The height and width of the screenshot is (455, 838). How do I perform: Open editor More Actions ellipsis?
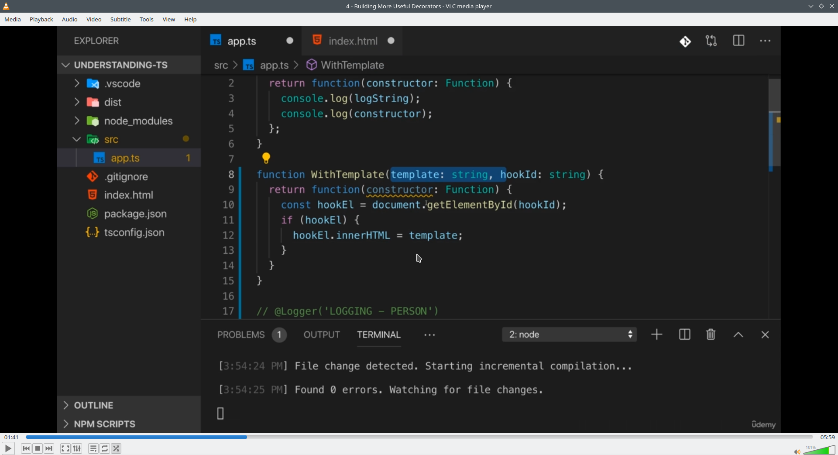766,41
